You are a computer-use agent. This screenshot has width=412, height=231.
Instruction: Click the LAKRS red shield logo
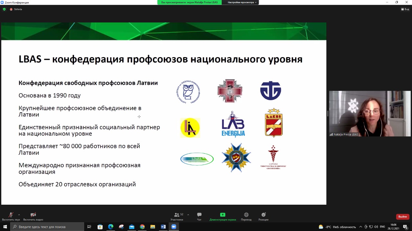pyautogui.click(x=274, y=123)
